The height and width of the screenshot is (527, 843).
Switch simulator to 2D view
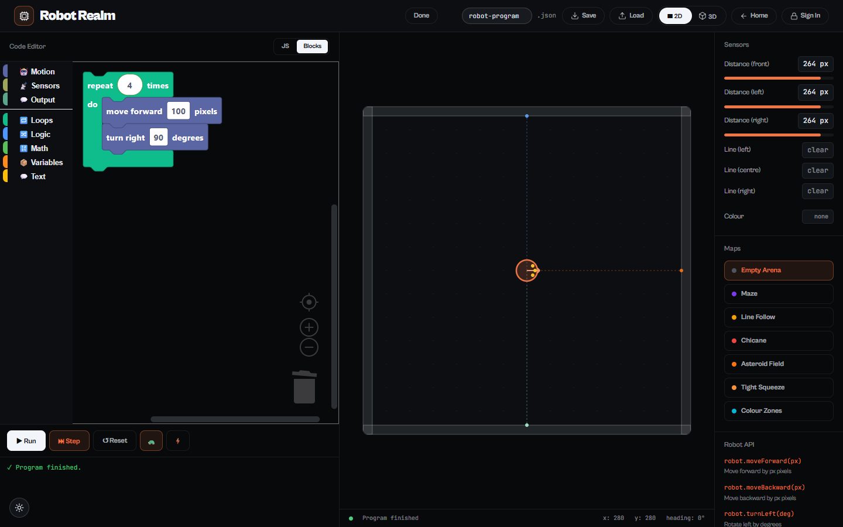tap(675, 16)
